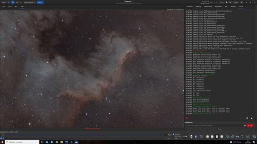This screenshot has width=257, height=144.
Task: Open the Plot tab
Action: (226, 7)
